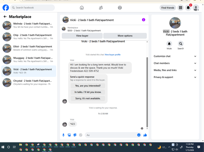Click the Search Facebook field

pos(33,8)
